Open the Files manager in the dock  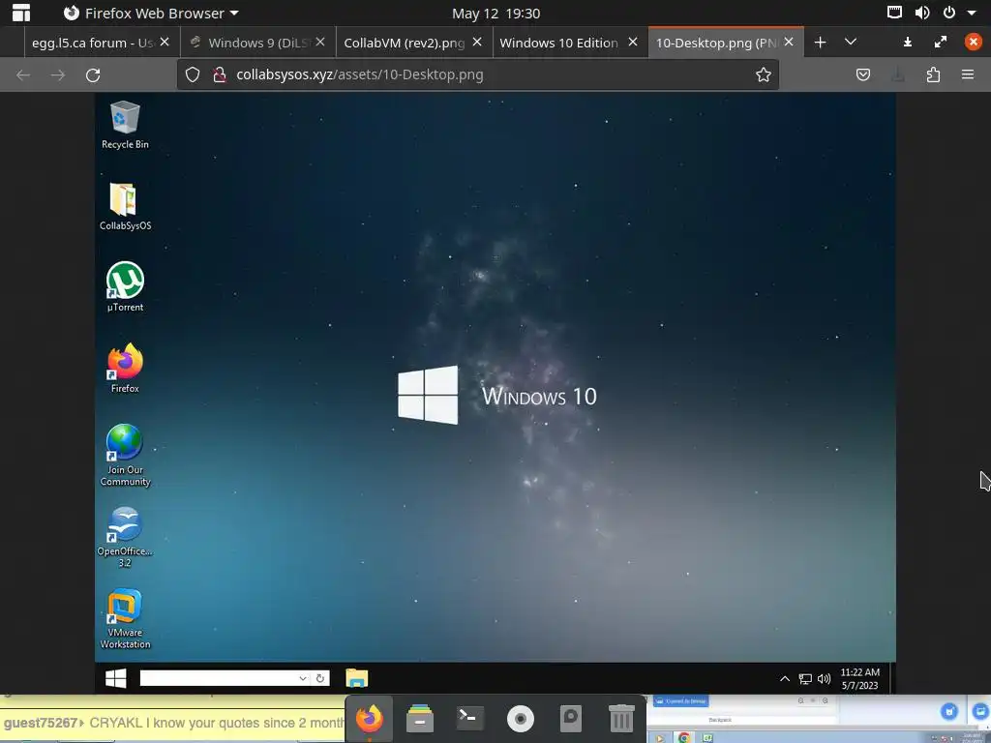tap(420, 719)
